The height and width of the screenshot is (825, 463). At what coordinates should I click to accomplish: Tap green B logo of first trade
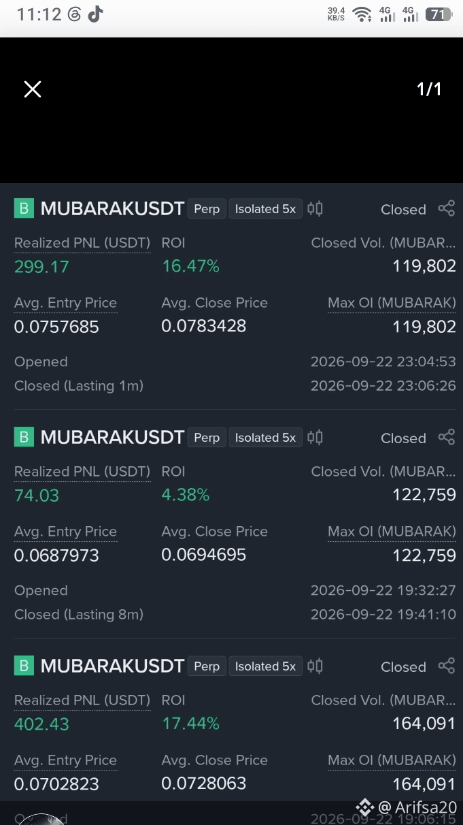[24, 208]
